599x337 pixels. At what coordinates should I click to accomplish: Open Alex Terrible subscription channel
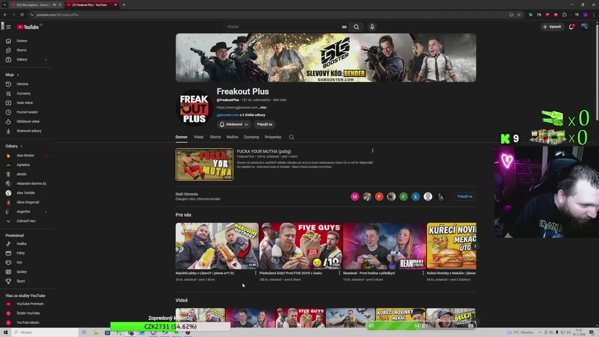[26, 193]
